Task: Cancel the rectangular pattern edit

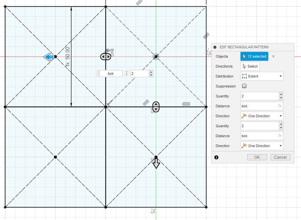Action: 280,157
